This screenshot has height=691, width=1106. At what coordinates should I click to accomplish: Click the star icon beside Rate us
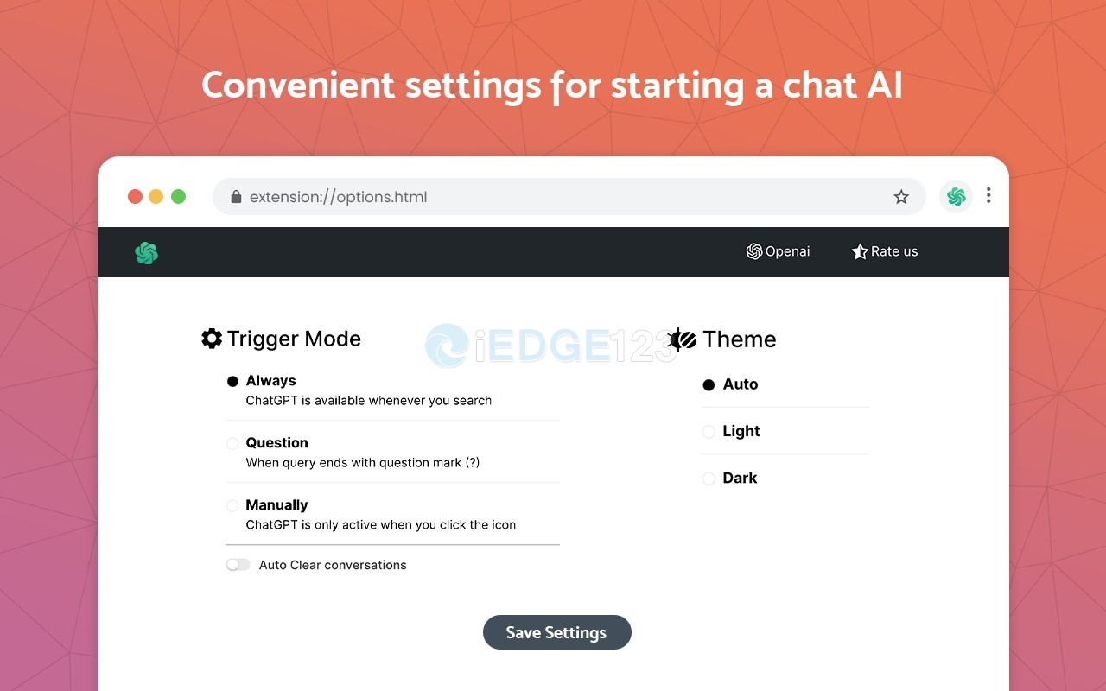coord(860,252)
